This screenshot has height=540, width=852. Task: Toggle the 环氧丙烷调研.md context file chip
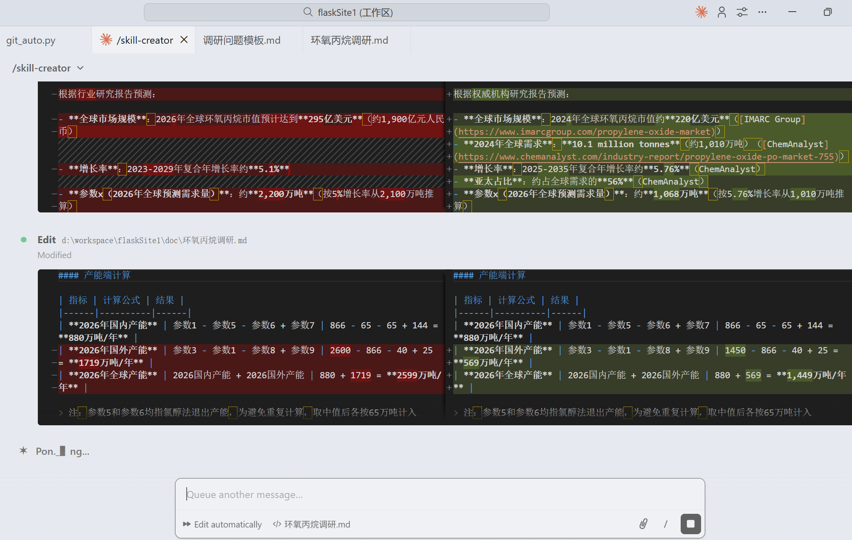312,524
